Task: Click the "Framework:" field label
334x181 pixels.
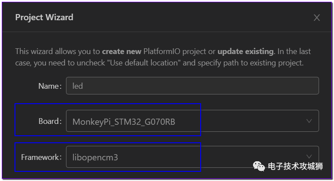Action: [41, 157]
